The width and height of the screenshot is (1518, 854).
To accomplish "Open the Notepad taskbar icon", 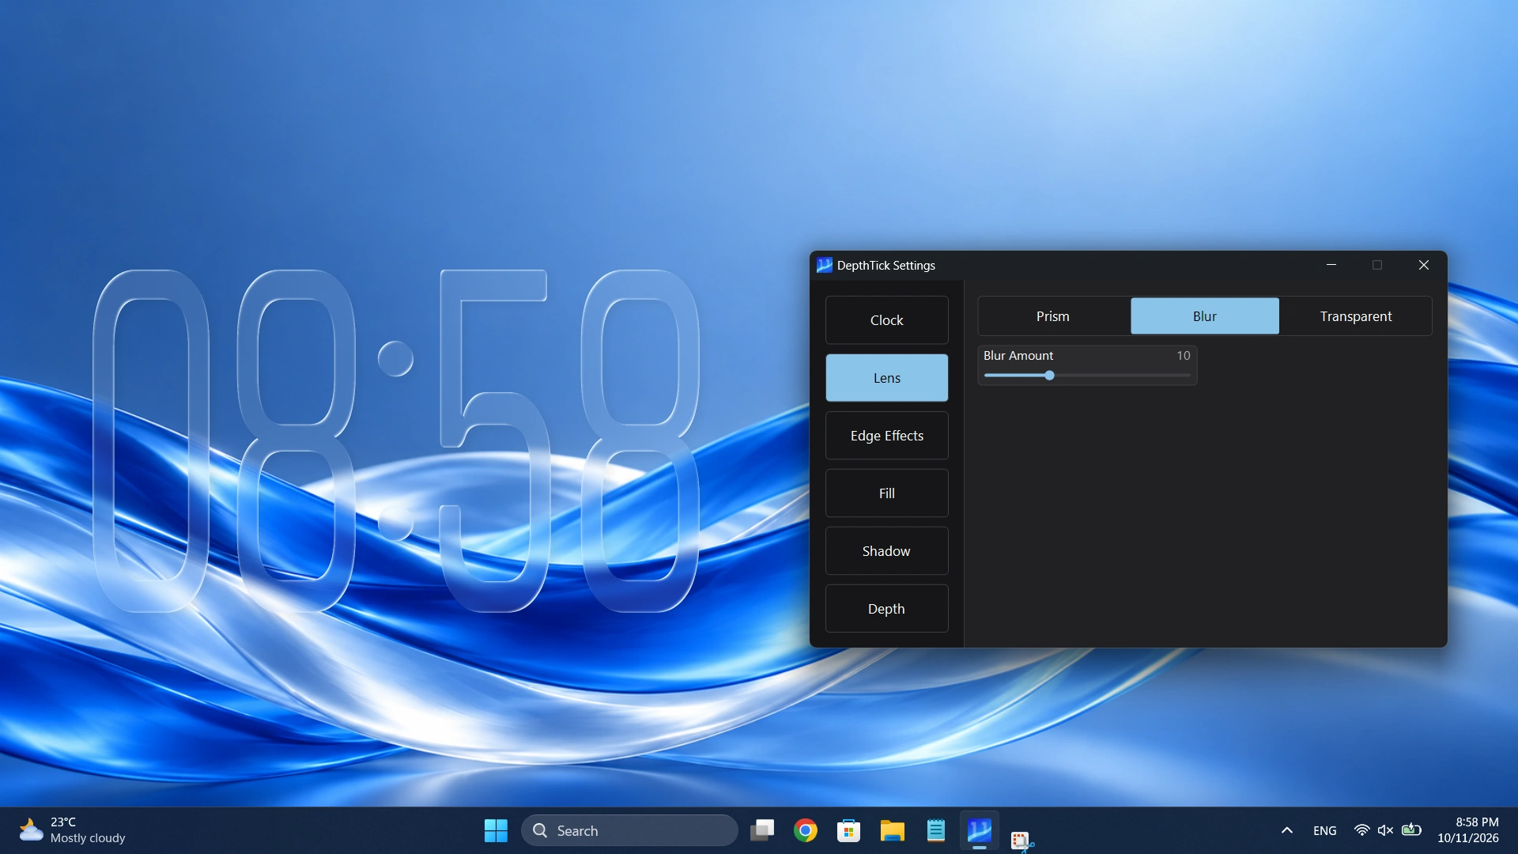I will pos(936,830).
